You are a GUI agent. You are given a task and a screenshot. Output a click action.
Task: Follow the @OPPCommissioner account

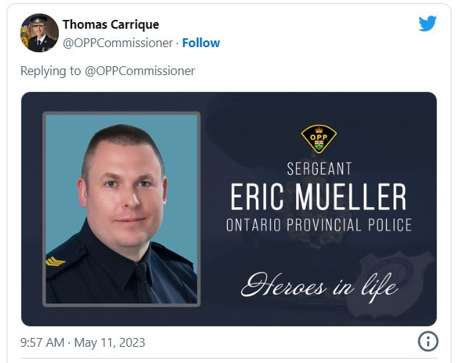click(201, 43)
